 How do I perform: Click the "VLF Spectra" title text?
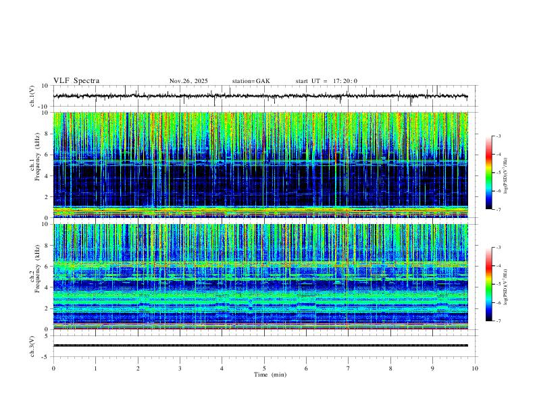[76, 81]
